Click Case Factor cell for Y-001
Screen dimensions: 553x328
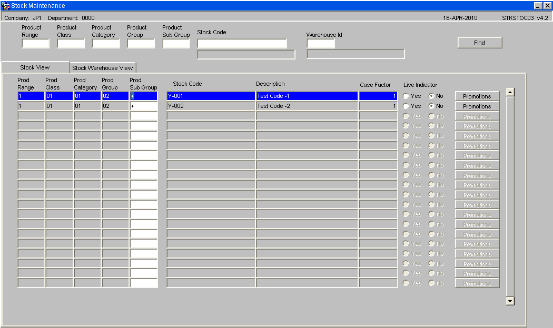[378, 96]
